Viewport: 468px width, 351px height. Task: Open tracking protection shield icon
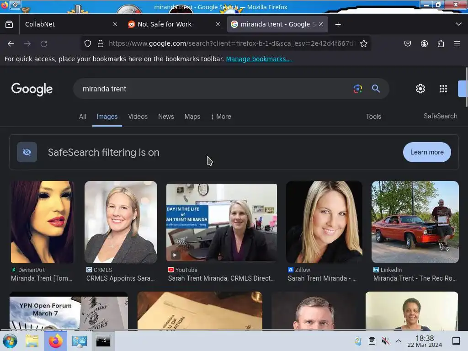[x=87, y=43]
